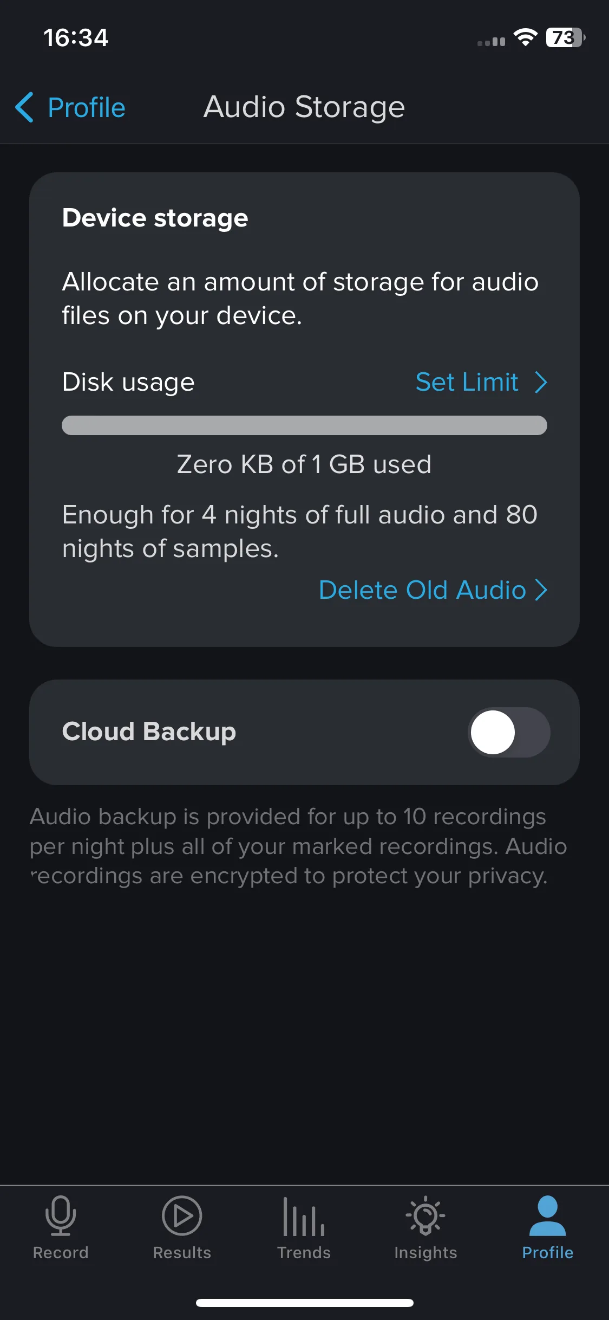This screenshot has height=1320, width=609.
Task: Open the Results play icon
Action: pyautogui.click(x=182, y=1215)
